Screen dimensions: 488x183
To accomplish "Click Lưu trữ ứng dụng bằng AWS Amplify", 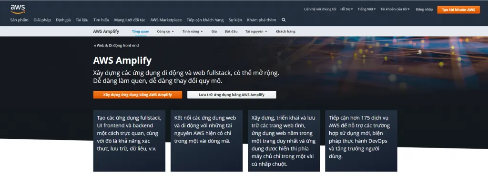I will tap(232, 95).
